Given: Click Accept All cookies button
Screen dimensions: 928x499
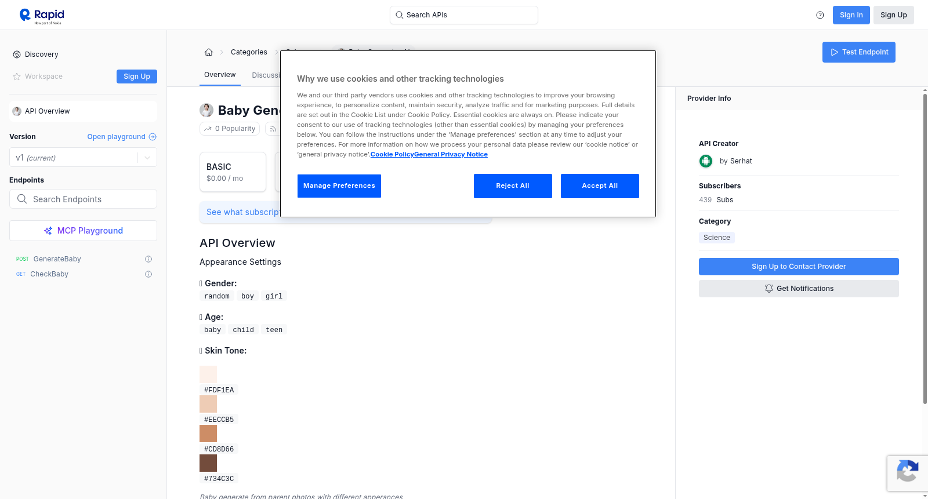Looking at the screenshot, I should 600,186.
